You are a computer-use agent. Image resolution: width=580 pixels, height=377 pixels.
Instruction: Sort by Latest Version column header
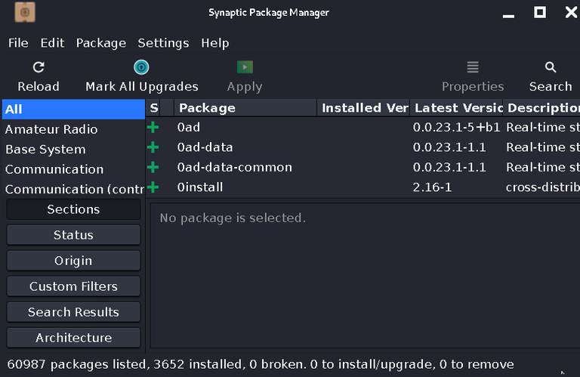point(457,108)
